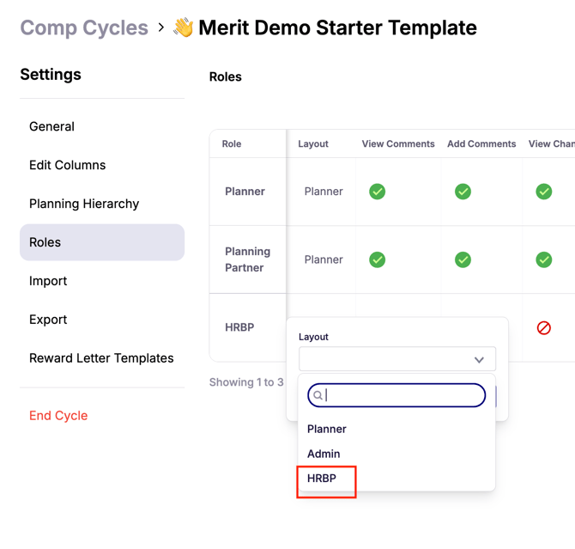575x549 pixels.
Task: Click the red prohibited icon in HRBP row
Action: (544, 328)
